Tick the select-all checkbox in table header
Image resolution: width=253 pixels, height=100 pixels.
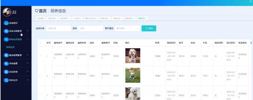pos(40,43)
